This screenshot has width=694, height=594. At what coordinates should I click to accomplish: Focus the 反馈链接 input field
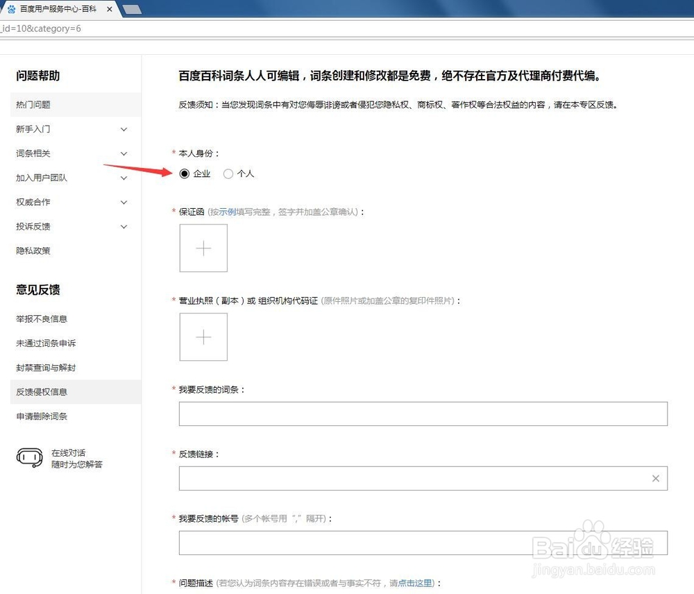tap(423, 478)
